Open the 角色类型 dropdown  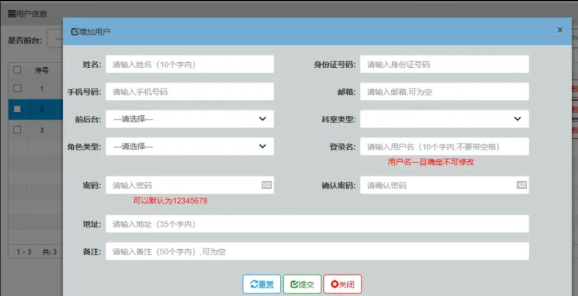tap(189, 146)
